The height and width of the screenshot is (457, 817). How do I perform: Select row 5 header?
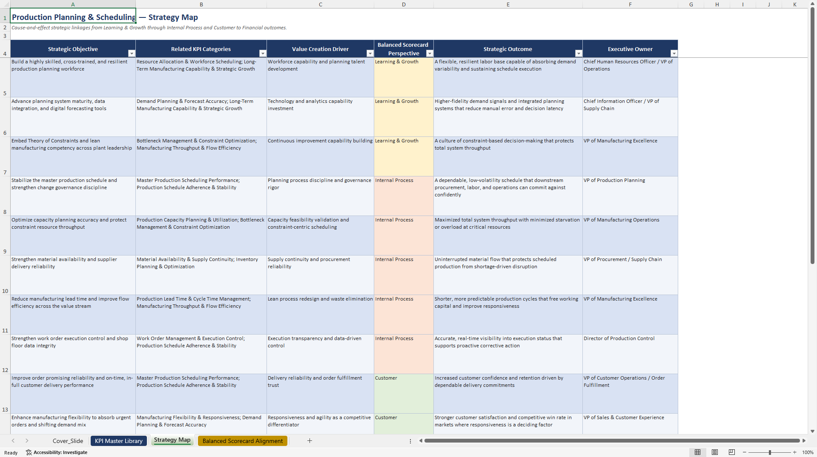pos(5,77)
